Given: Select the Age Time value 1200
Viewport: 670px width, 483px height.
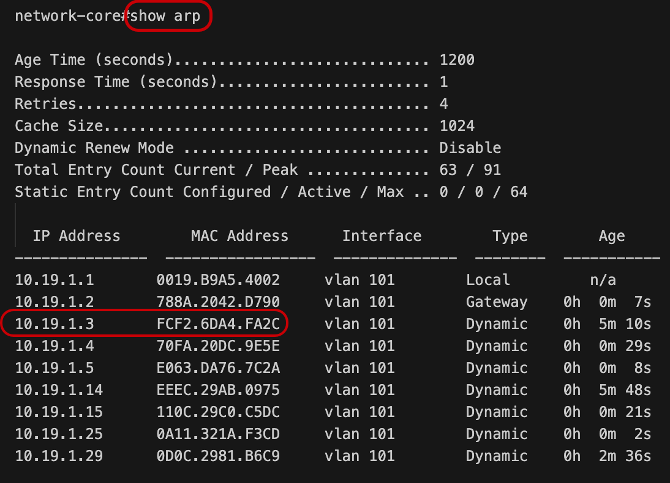Looking at the screenshot, I should [457, 60].
